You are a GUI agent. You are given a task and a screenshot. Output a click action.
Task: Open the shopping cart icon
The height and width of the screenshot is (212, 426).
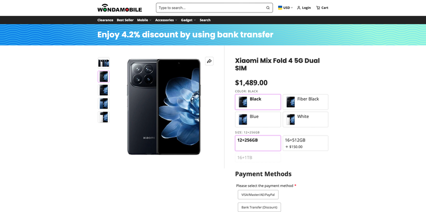click(x=318, y=8)
